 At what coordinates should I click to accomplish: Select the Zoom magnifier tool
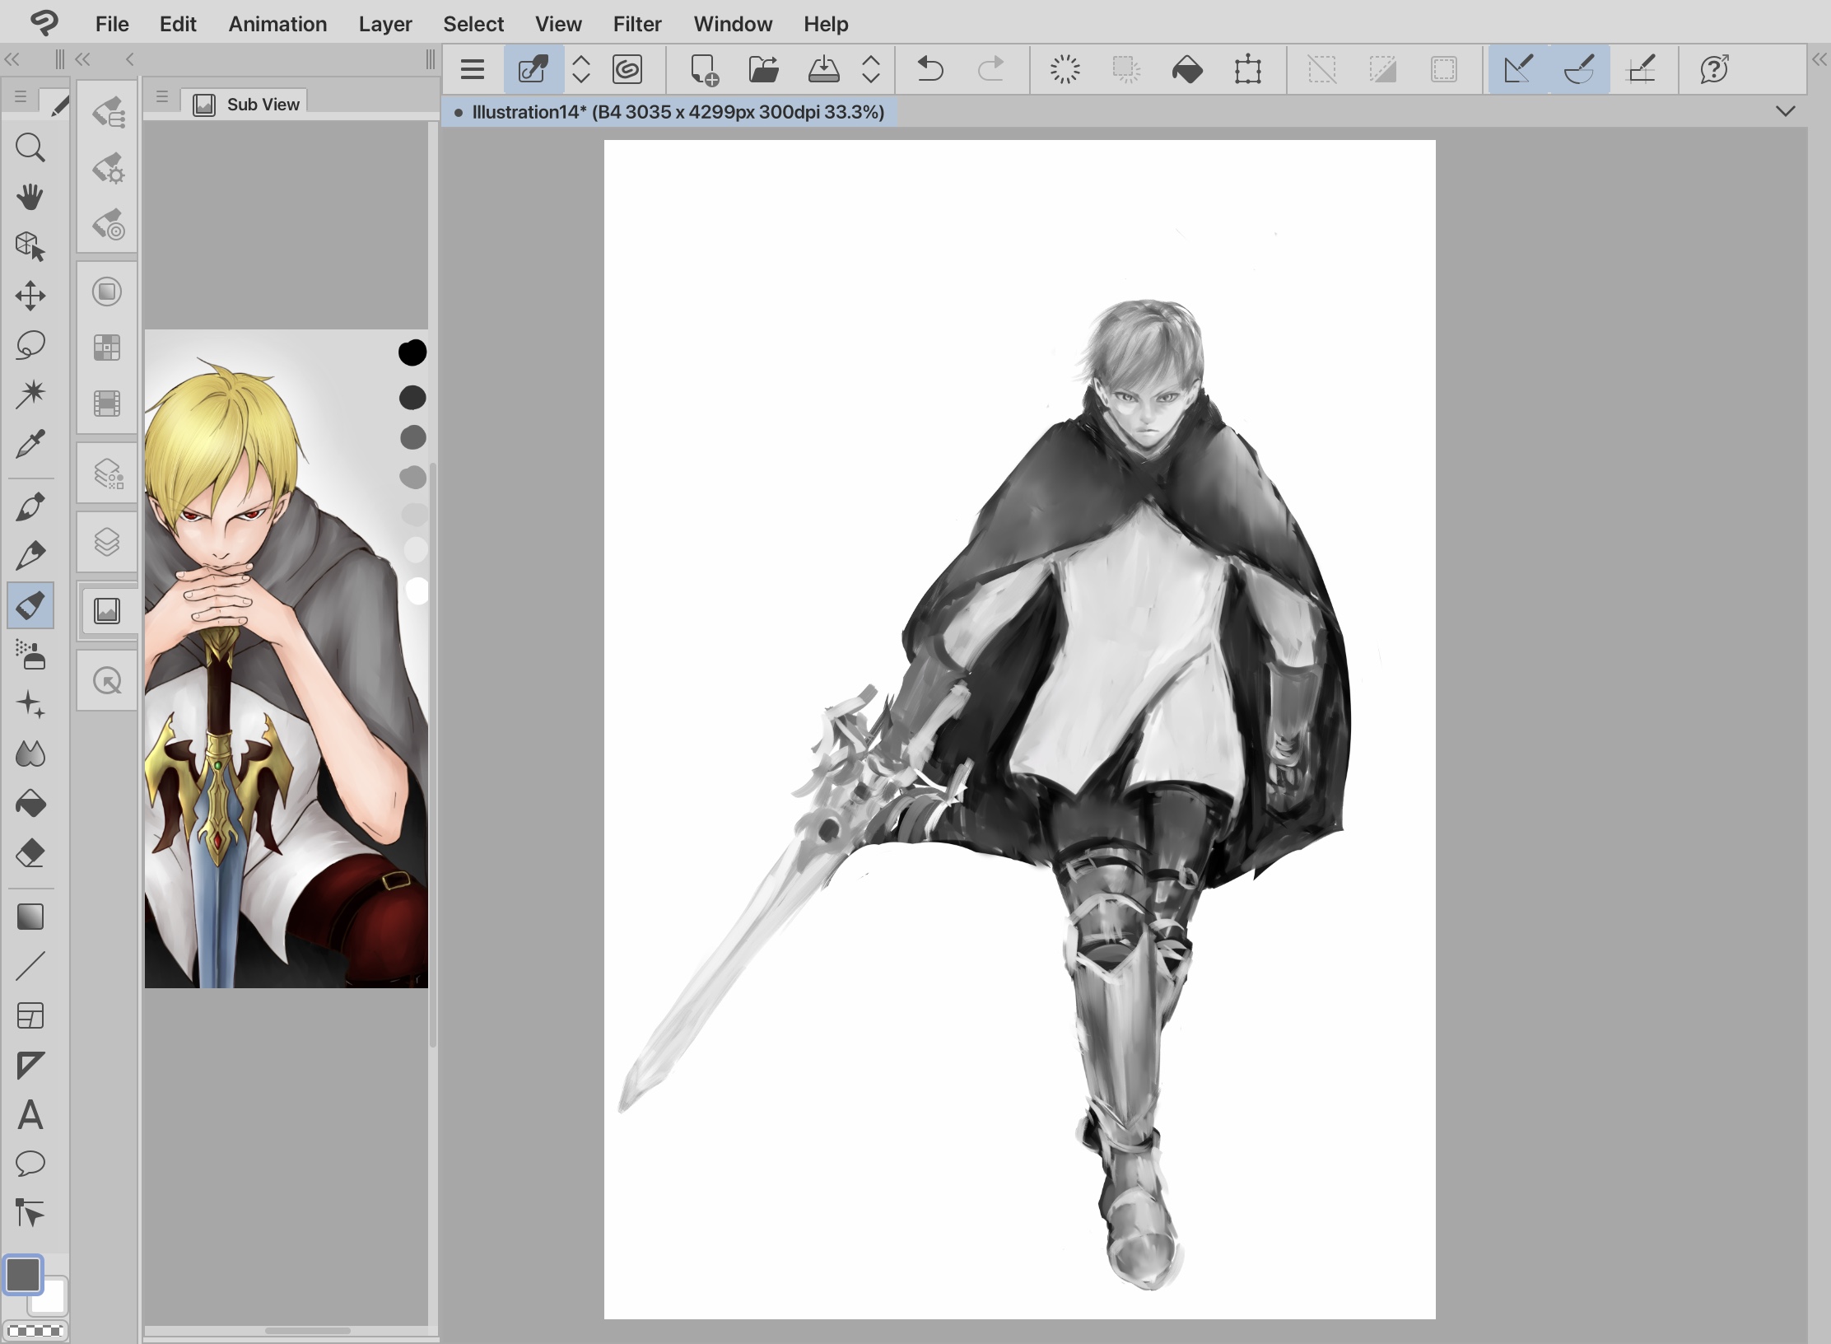30,148
